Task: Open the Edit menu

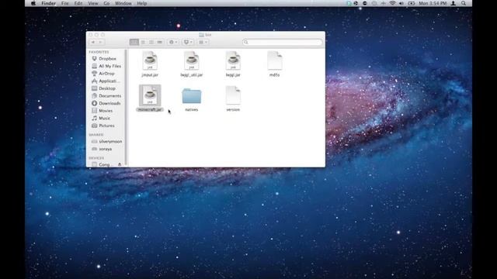Action: (78, 3)
